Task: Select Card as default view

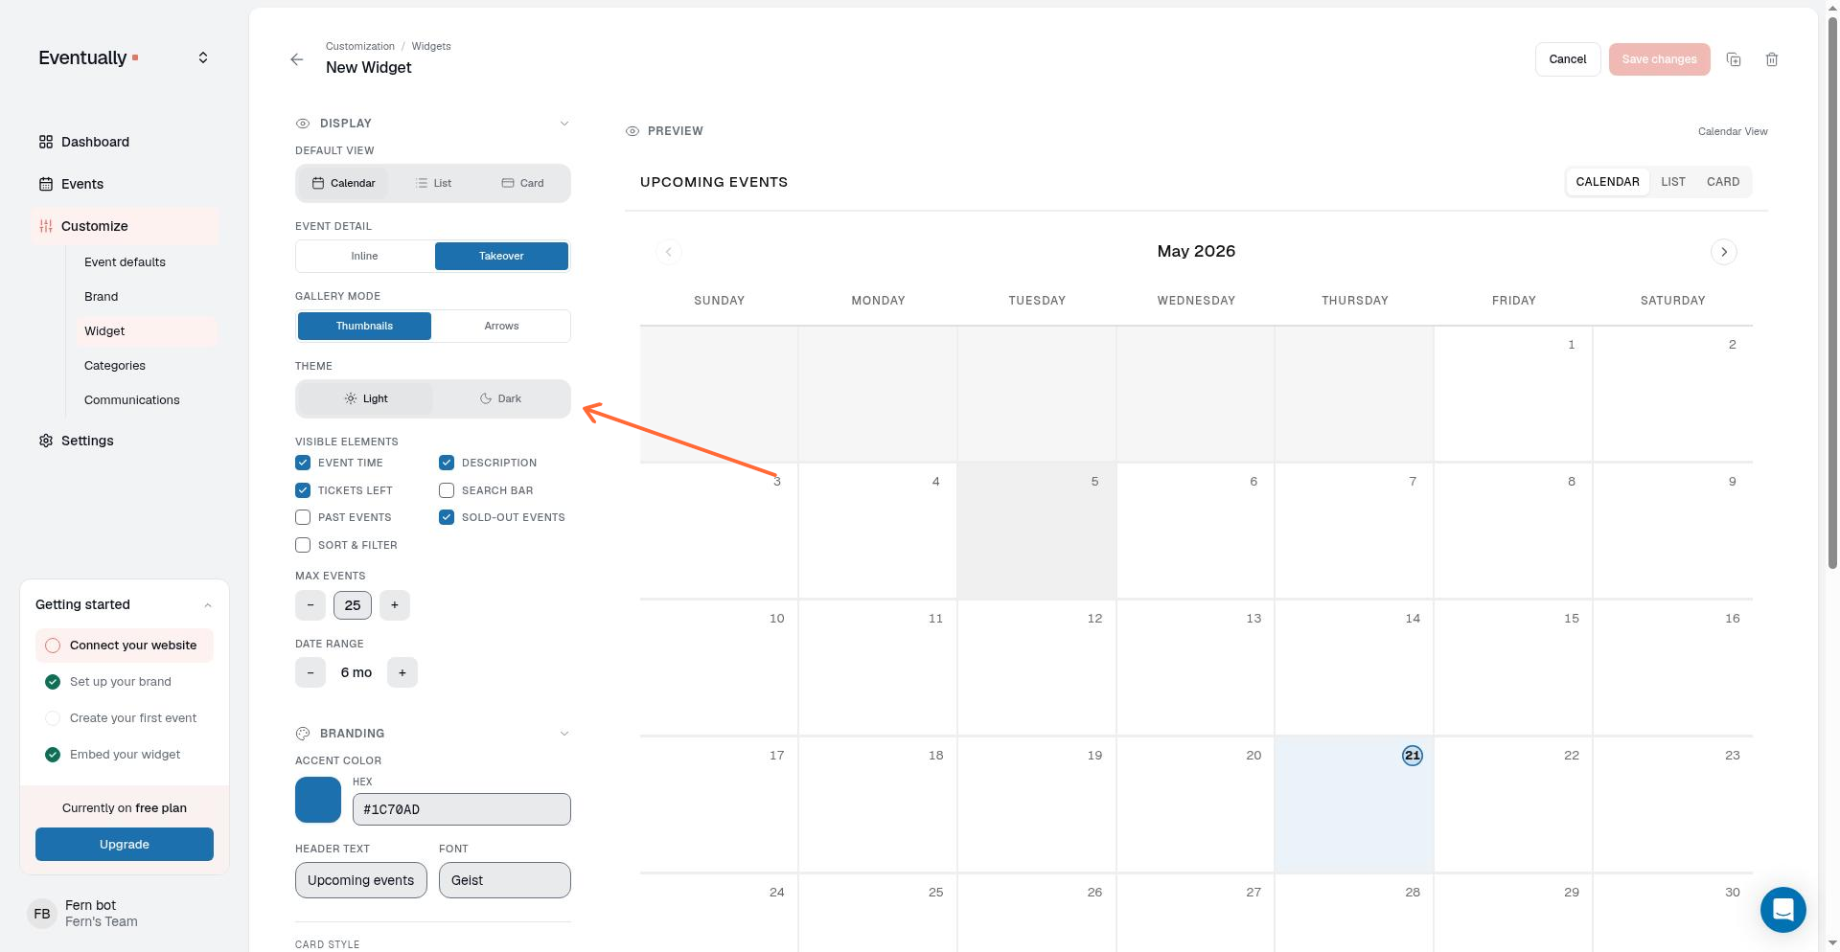Action: point(522,183)
